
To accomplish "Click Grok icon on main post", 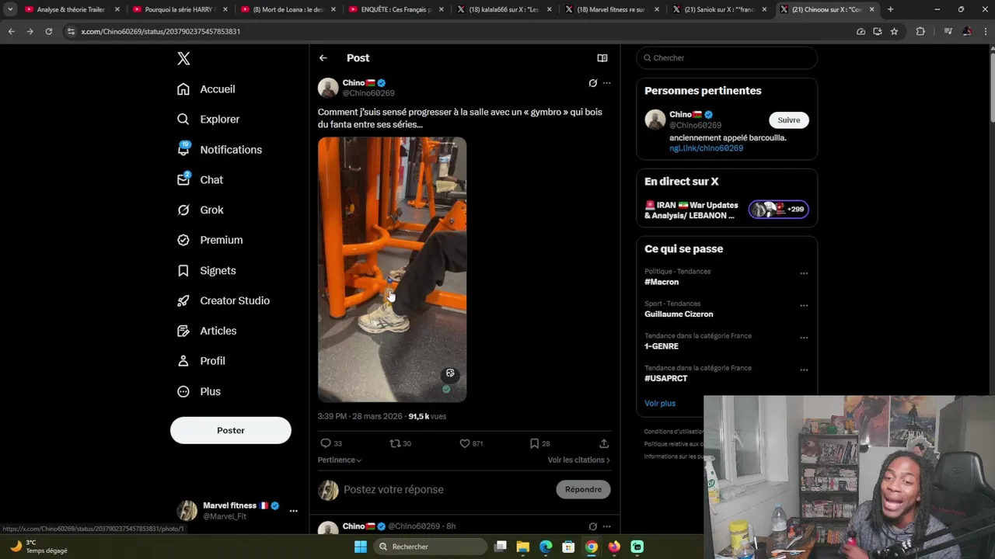I will click(592, 83).
